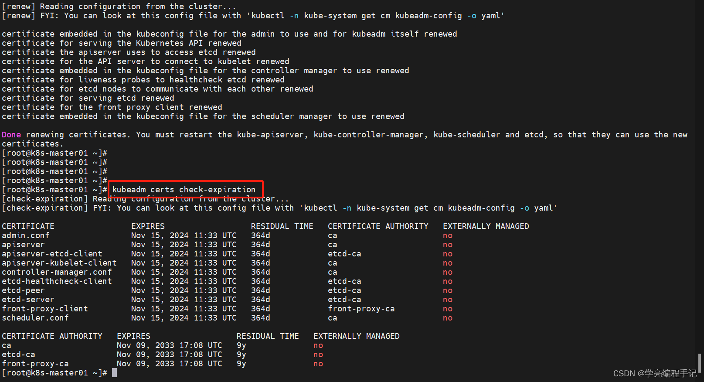Click the CSDN watermark text

point(654,373)
